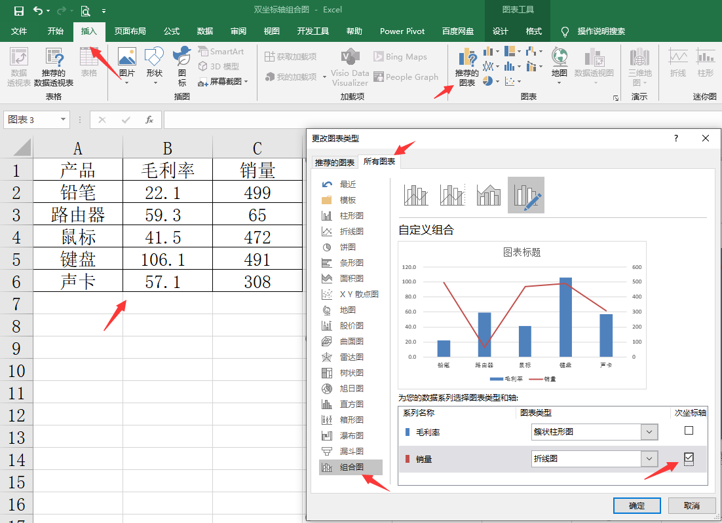Confirm with the 确定 button
Image resolution: width=722 pixels, height=523 pixels.
tap(637, 505)
